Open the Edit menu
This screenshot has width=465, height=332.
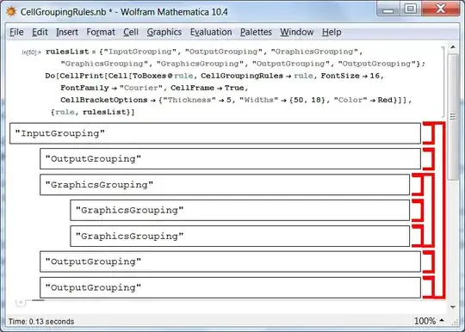click(x=40, y=32)
